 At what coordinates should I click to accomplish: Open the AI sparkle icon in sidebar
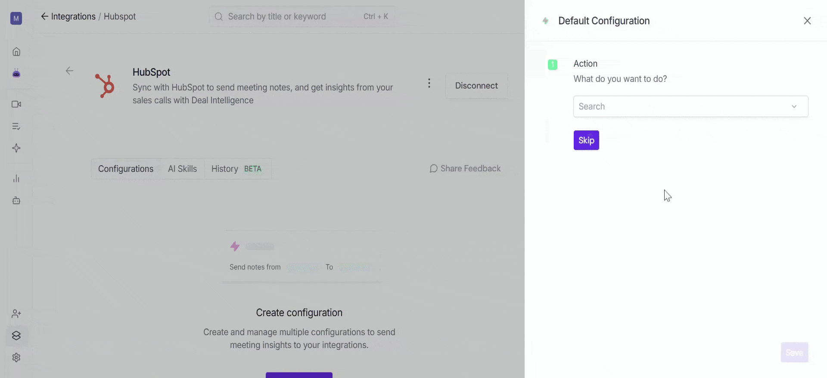tap(16, 148)
